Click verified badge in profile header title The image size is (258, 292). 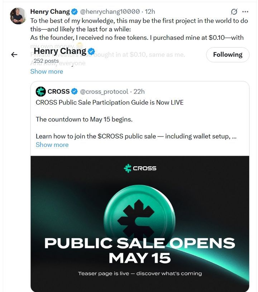92,51
